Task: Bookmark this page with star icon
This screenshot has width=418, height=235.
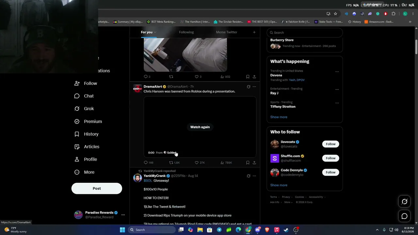Action: click(x=335, y=14)
